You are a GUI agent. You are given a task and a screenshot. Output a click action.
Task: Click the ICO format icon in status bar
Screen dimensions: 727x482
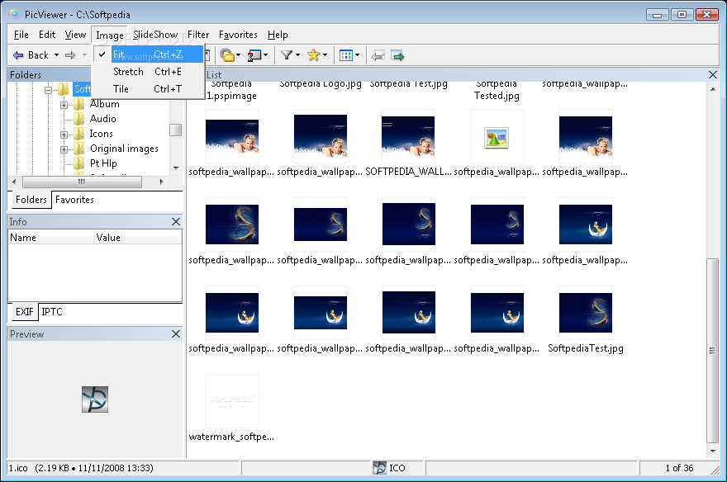(x=379, y=468)
